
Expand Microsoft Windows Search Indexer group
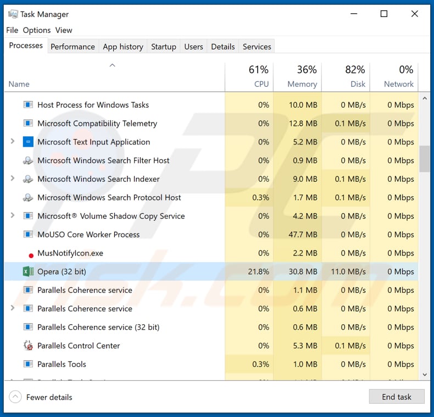[x=13, y=178]
